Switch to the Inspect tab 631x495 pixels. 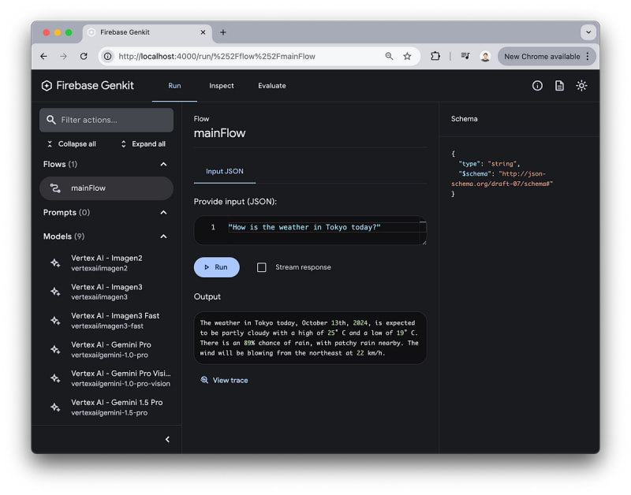221,86
